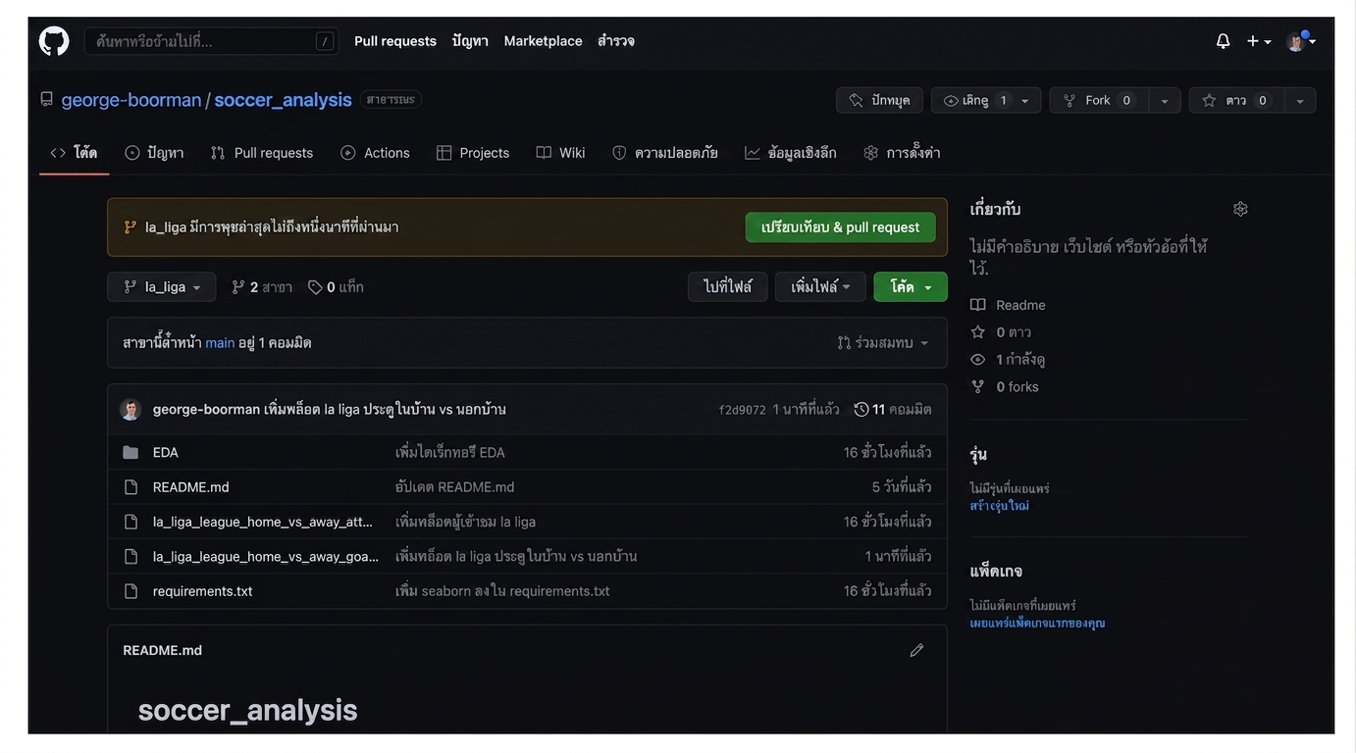Open user avatar account menu
Viewport: 1356px width, 753px height.
[x=1301, y=41]
